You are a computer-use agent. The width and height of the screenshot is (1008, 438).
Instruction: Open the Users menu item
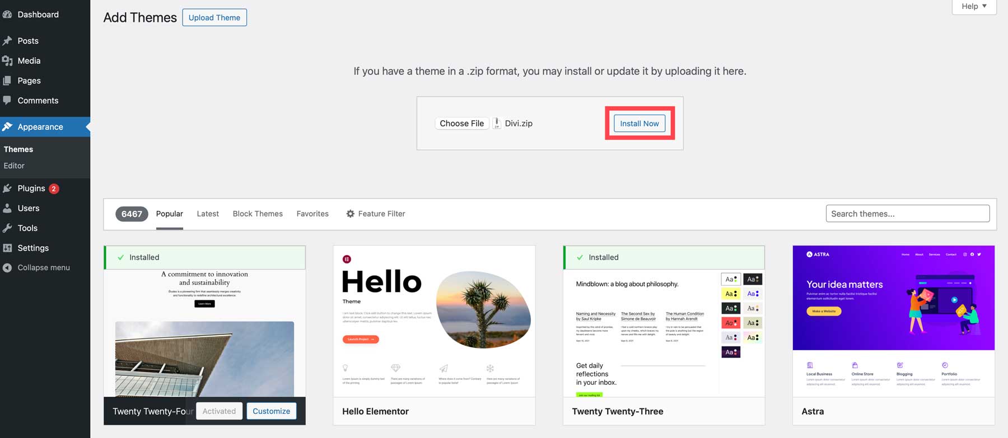click(x=45, y=208)
